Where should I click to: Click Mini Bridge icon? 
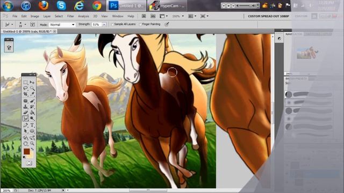click(x=153, y=16)
